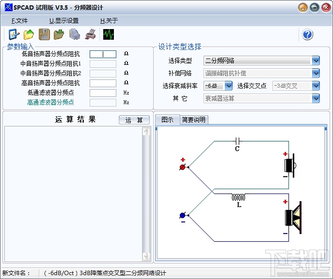Save design with the floppy disk icon
This screenshot has height=279, width=333.
point(44,34)
